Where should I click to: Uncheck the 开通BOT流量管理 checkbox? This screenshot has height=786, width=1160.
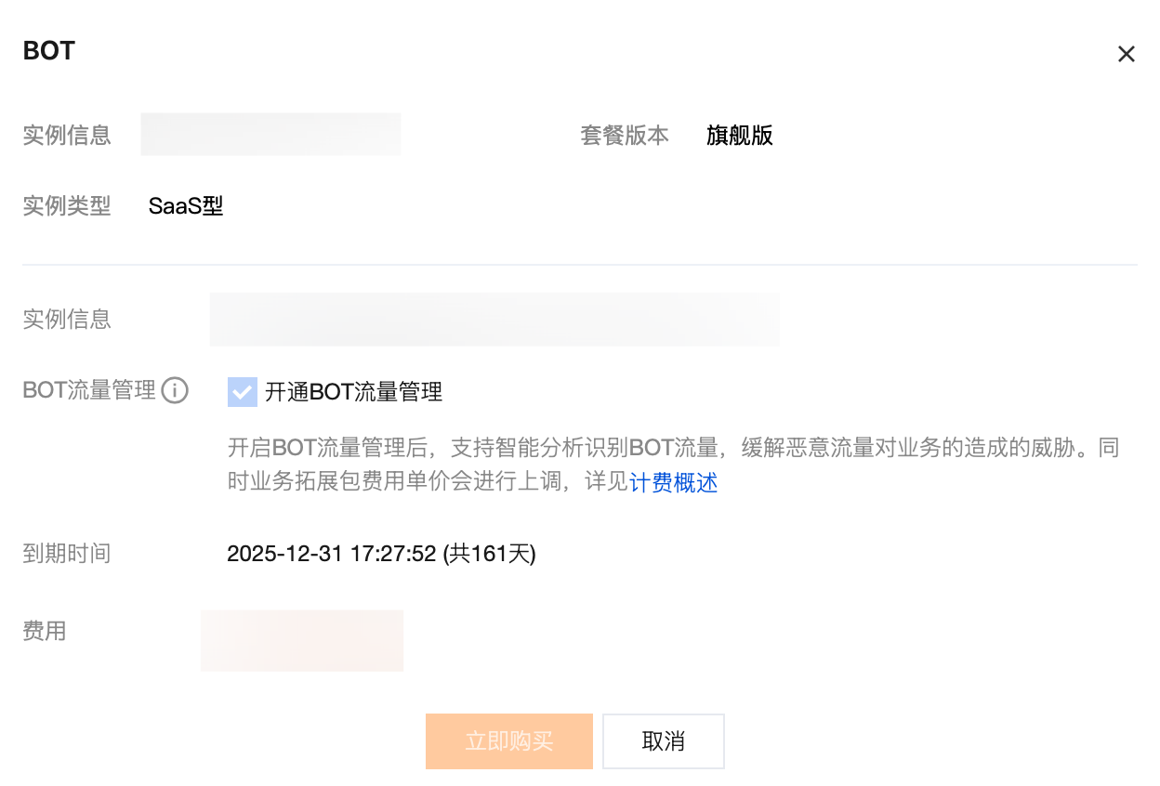pyautogui.click(x=242, y=392)
